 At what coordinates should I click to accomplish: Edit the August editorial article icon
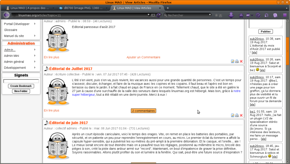233,61
